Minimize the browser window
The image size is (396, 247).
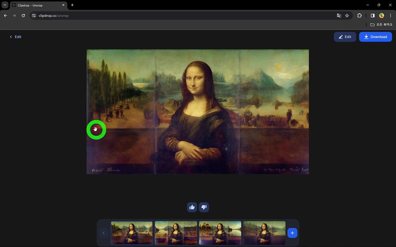pos(368,5)
